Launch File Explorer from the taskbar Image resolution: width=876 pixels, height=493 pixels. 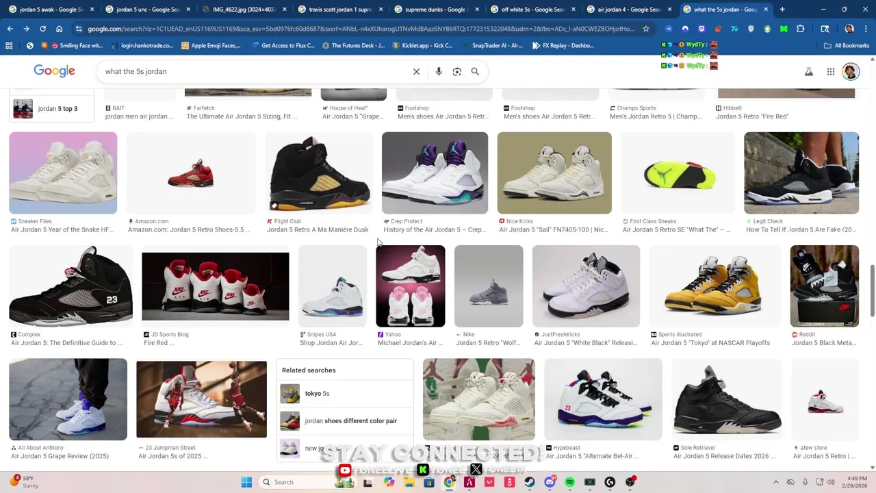coord(409,482)
